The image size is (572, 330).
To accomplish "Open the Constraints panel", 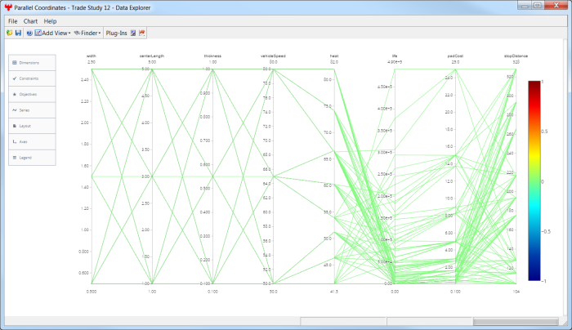I will 33,78.
